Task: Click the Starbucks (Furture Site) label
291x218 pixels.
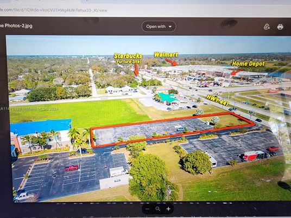Action: pyautogui.click(x=128, y=59)
